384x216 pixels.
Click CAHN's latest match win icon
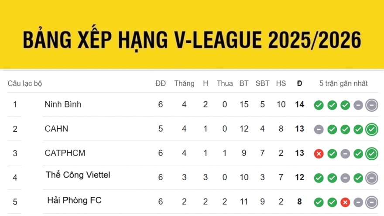pyautogui.click(x=372, y=130)
